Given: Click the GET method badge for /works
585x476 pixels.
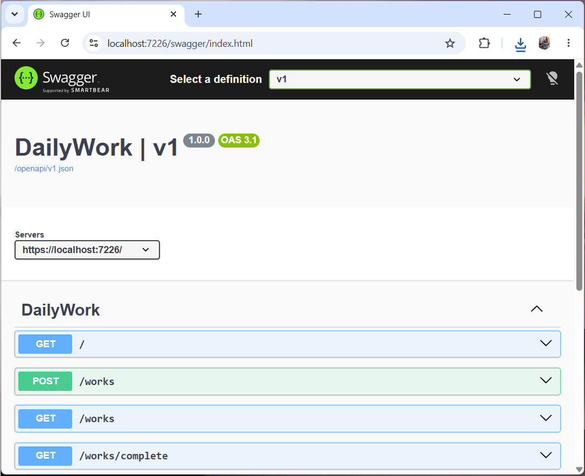Looking at the screenshot, I should pos(45,418).
